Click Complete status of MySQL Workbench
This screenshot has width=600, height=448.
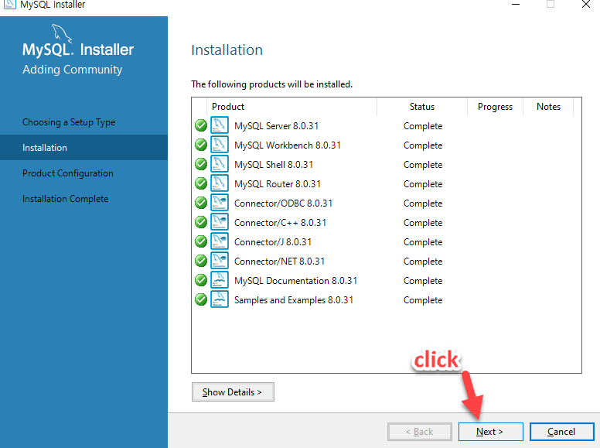423,145
